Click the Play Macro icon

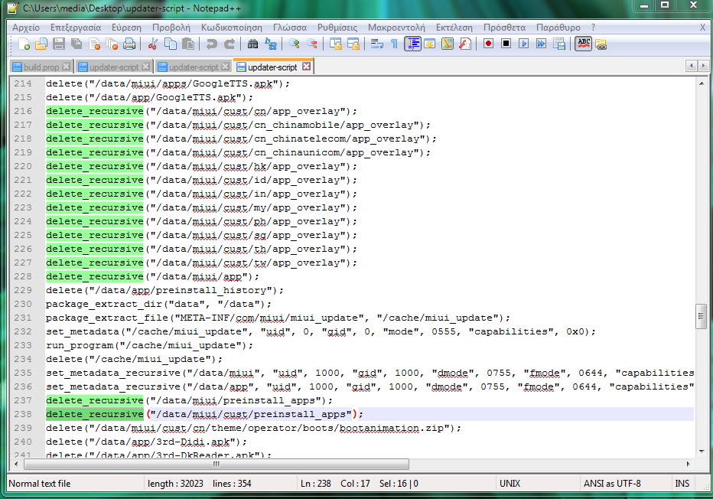523,44
